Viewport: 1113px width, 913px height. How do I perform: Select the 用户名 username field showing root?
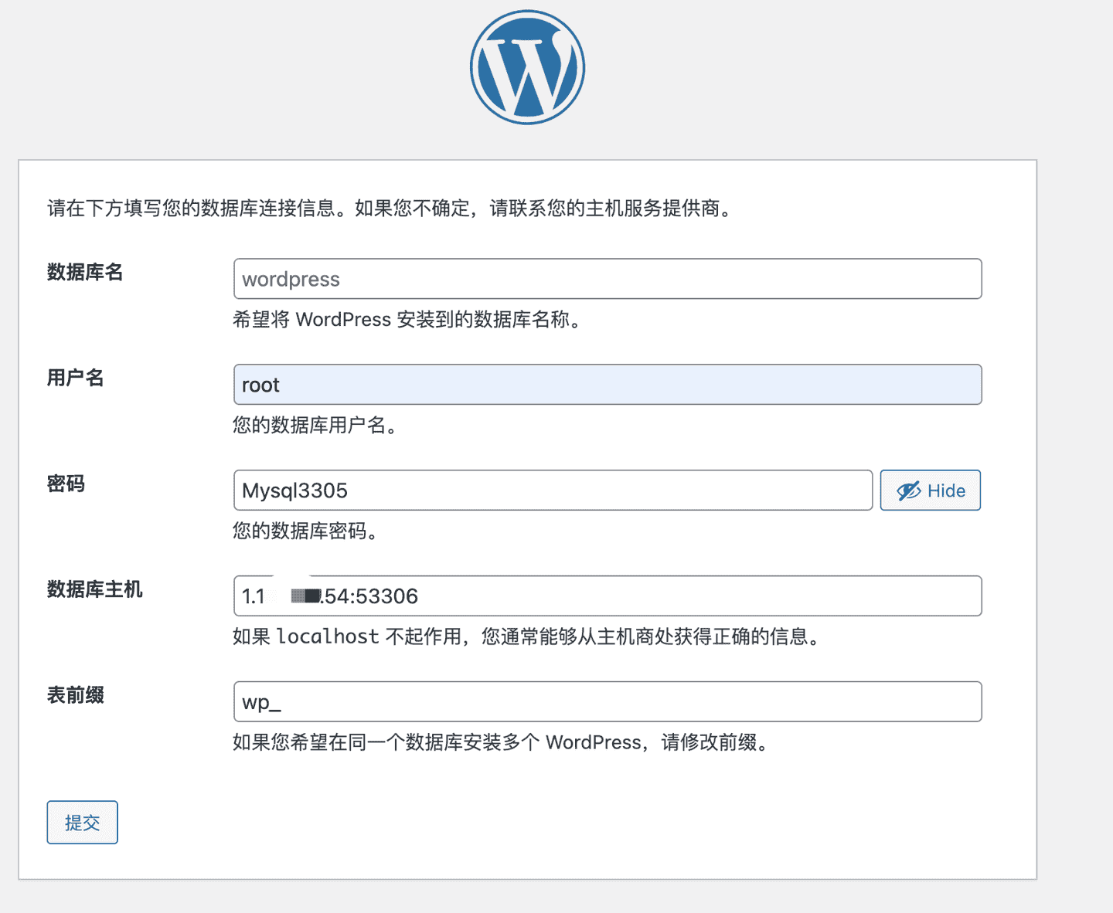[x=608, y=384]
